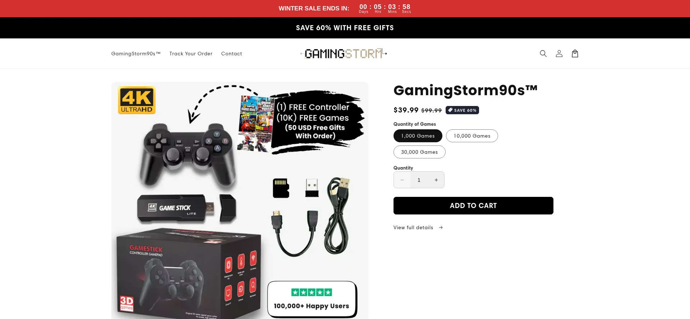Select the 10,000 Games option

(472, 136)
